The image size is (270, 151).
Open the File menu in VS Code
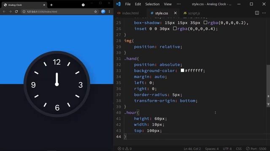coord(128,4)
